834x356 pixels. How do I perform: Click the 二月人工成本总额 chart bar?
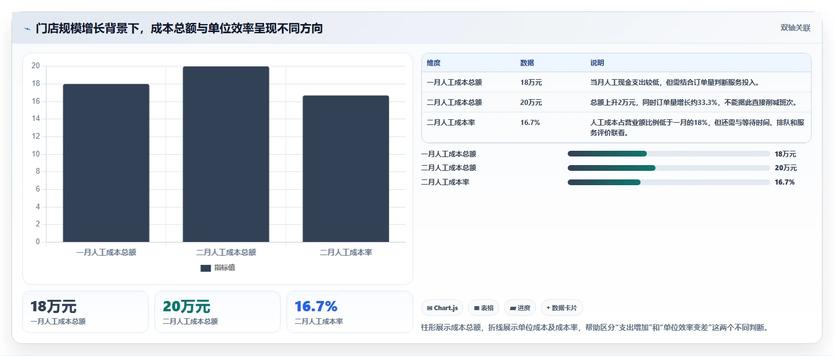pyautogui.click(x=226, y=154)
